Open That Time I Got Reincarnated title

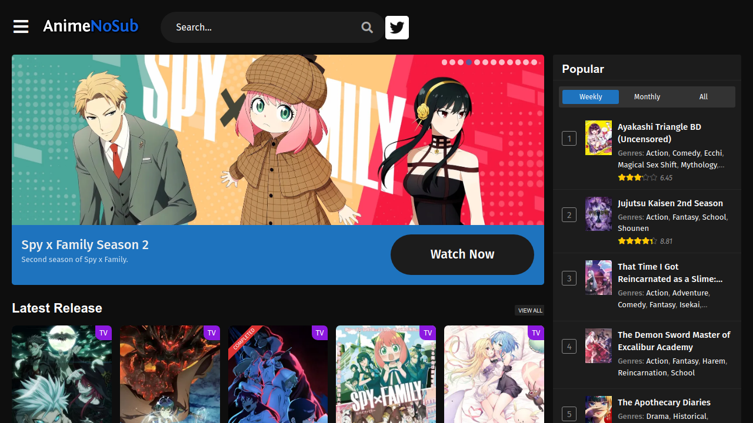(670, 273)
